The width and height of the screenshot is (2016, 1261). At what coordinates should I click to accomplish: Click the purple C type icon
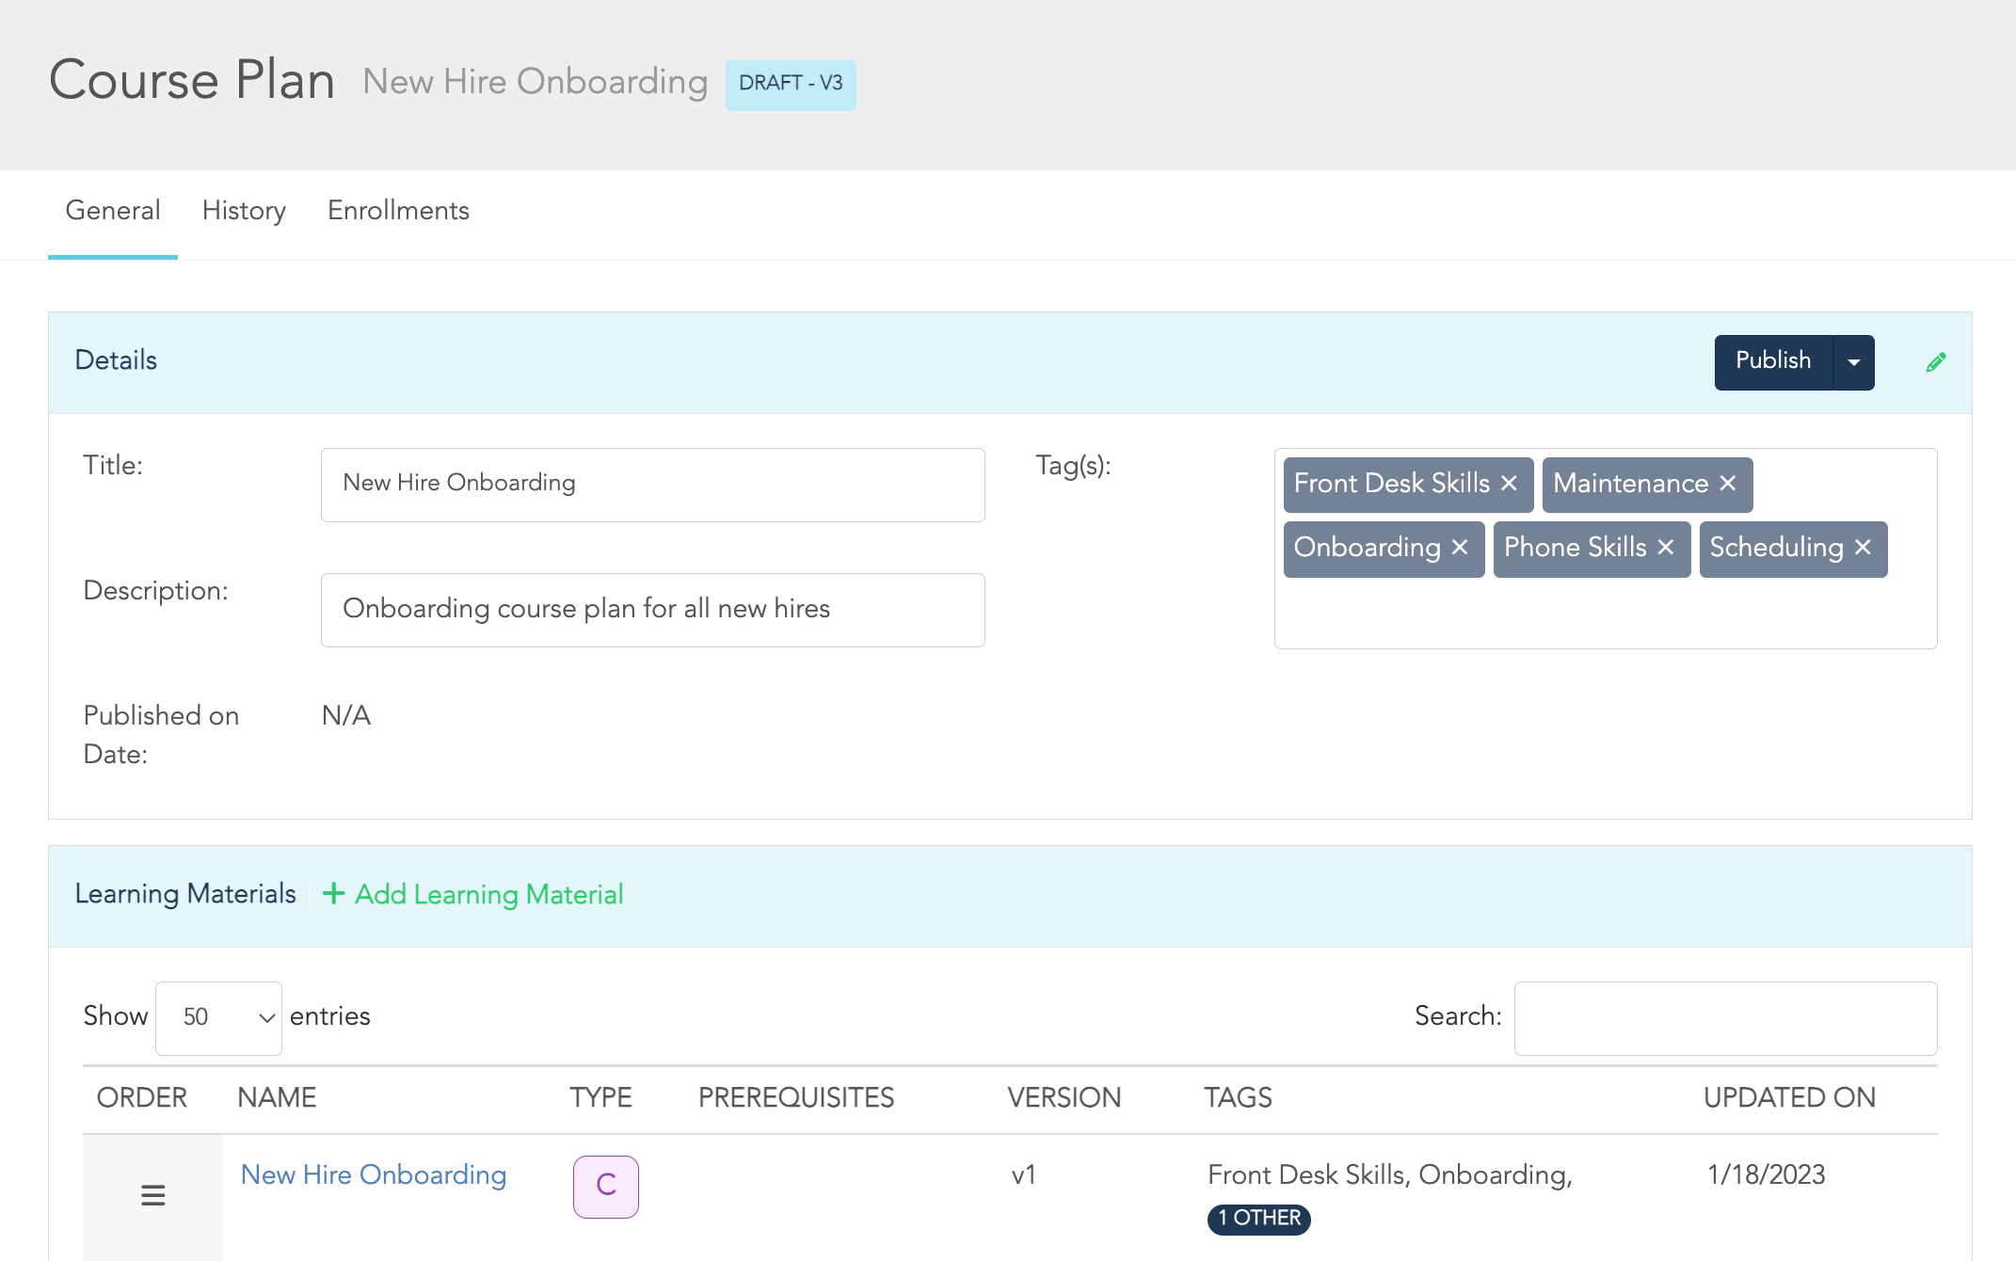(x=606, y=1187)
